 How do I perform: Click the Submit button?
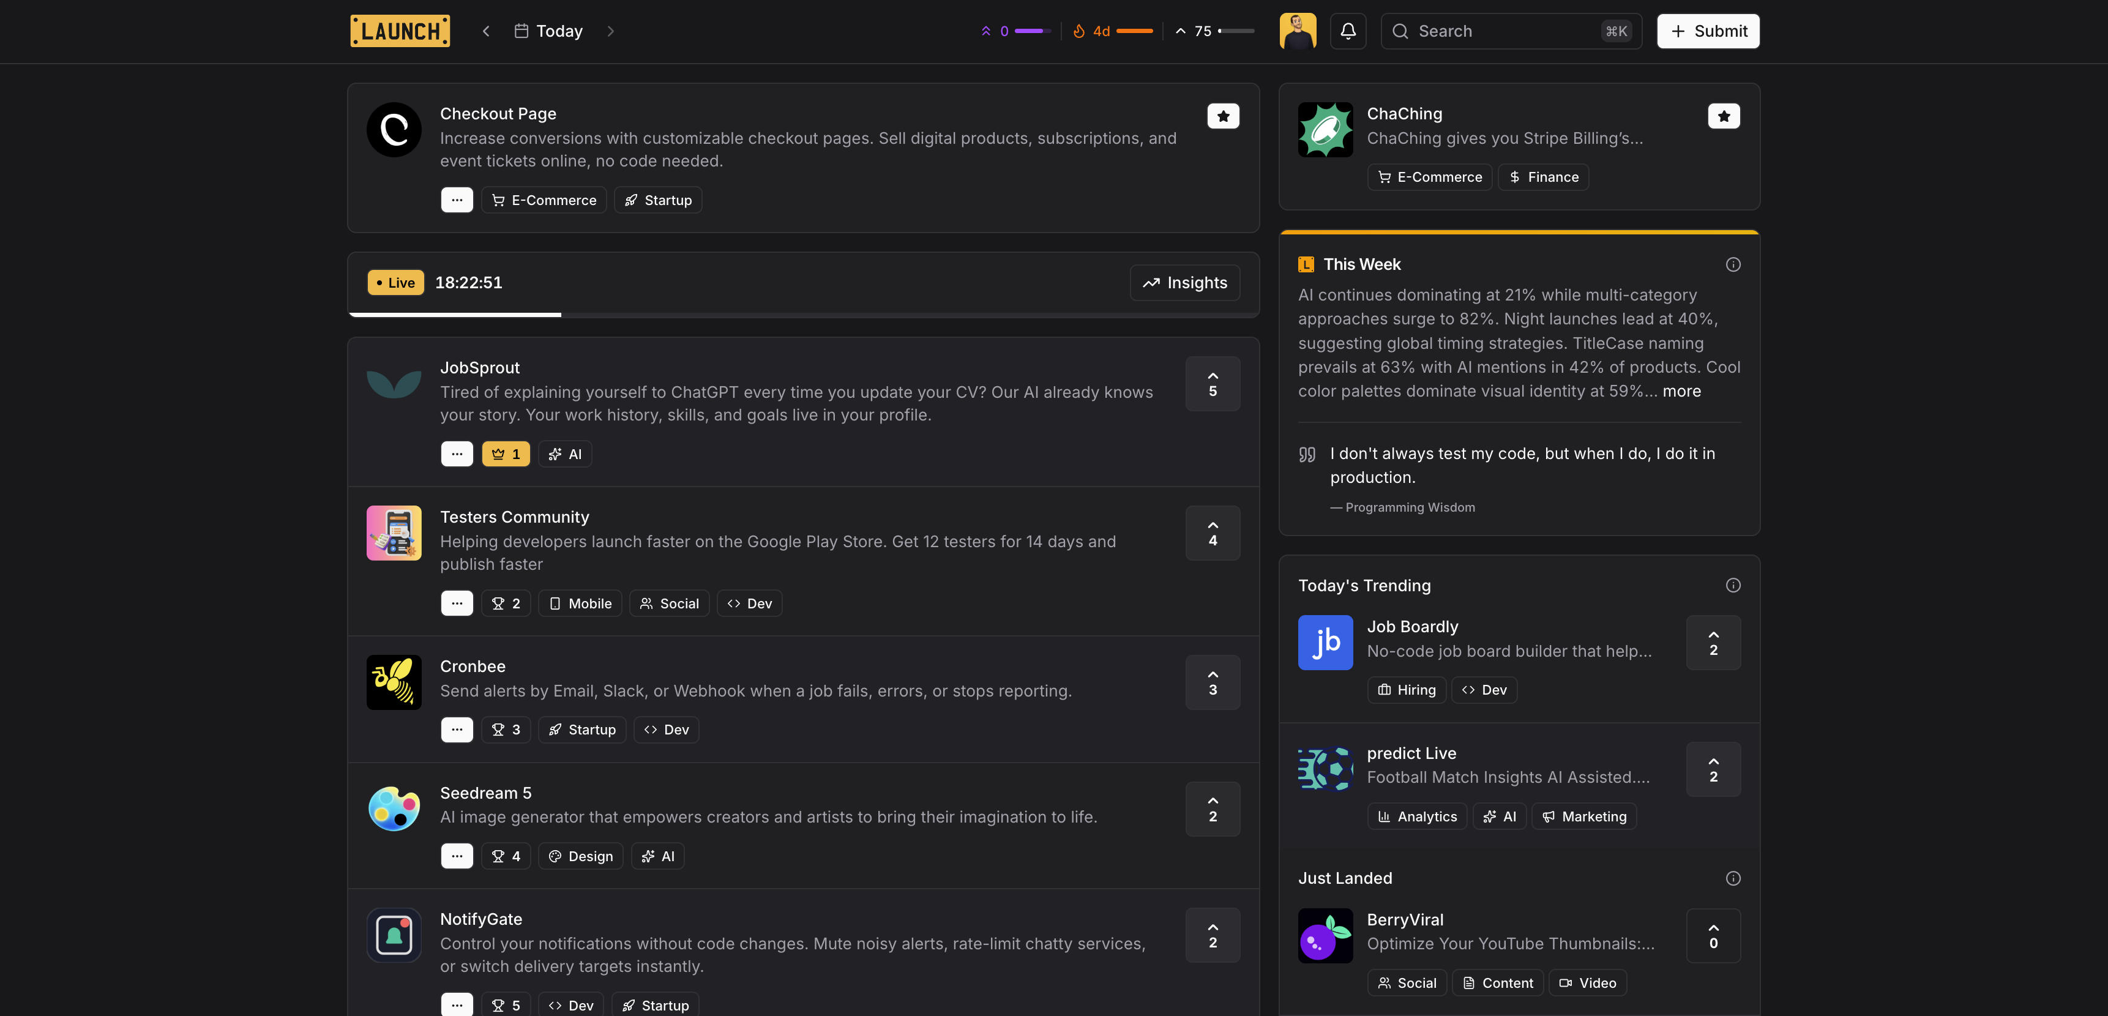pos(1708,31)
